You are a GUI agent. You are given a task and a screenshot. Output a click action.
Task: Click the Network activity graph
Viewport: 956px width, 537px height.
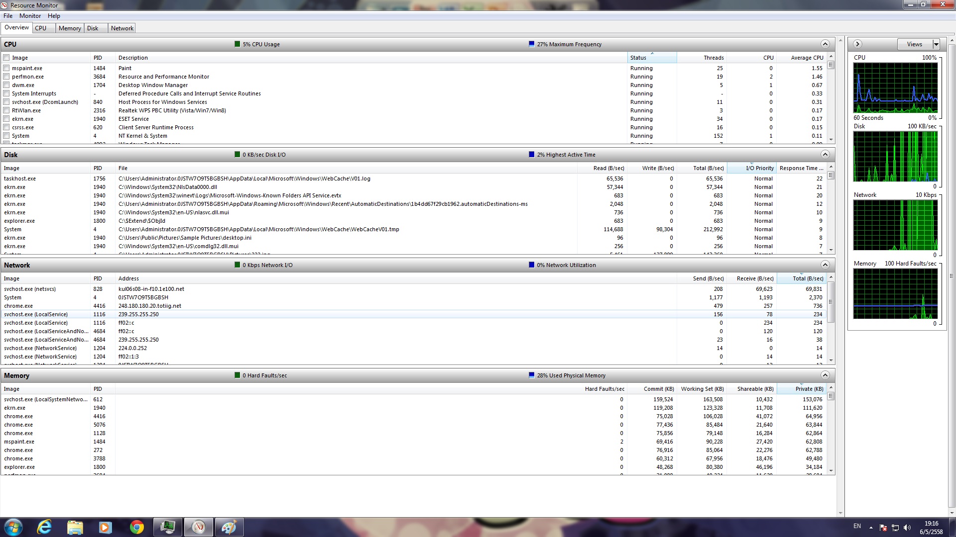(x=895, y=225)
